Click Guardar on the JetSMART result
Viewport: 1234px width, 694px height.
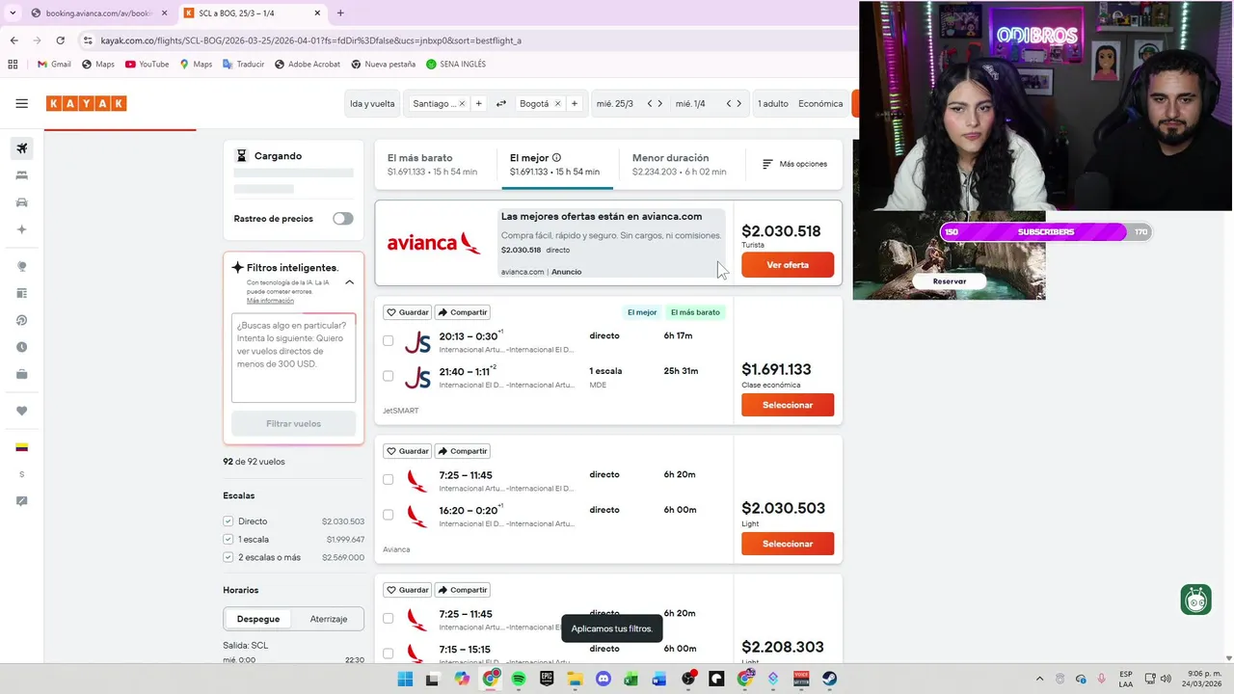(407, 312)
